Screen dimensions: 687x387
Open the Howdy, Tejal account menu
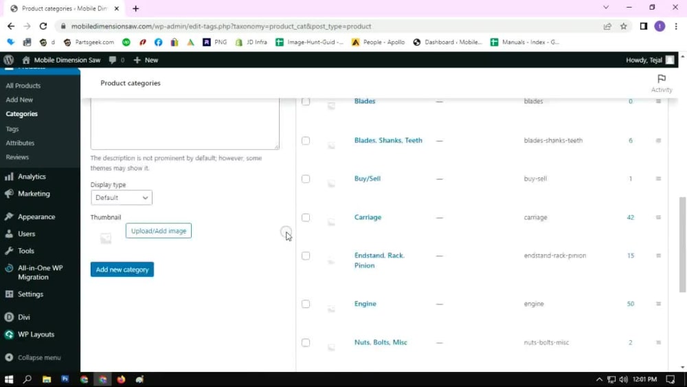pos(650,60)
